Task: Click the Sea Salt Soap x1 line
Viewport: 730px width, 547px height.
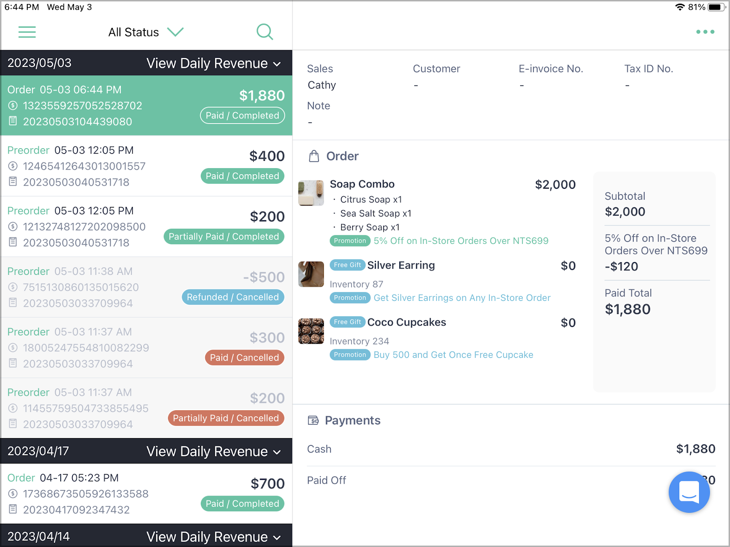Action: tap(376, 213)
